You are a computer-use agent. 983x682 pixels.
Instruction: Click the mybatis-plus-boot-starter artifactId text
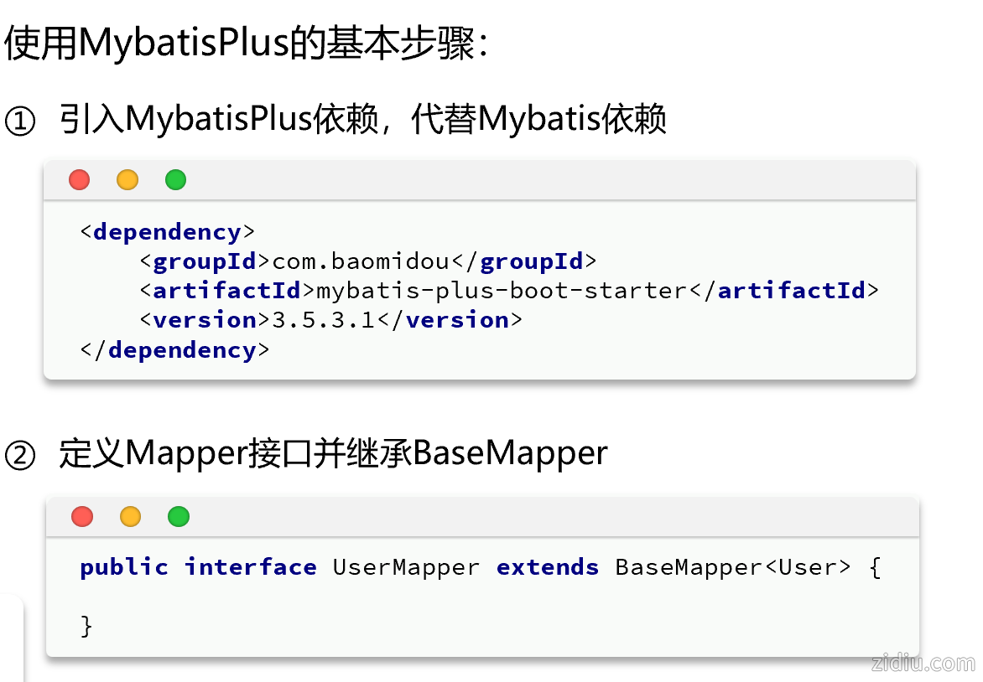[x=502, y=291]
